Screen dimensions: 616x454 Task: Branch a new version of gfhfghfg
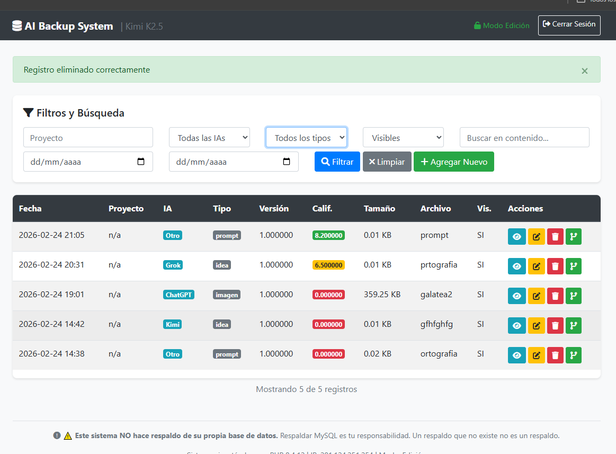coord(573,325)
